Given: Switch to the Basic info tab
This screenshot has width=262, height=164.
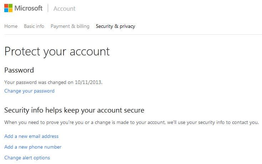Looking at the screenshot, I should [x=34, y=26].
